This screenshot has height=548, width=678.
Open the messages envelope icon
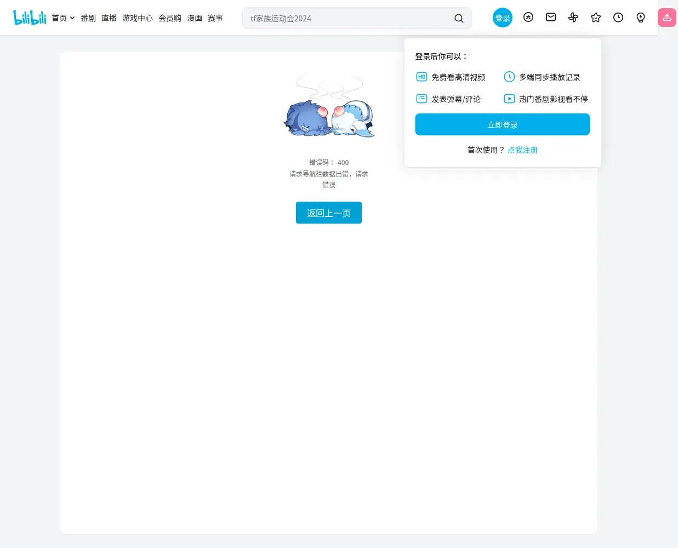click(551, 18)
